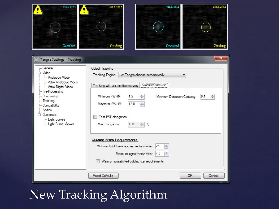This screenshot has height=209, width=279.
Task: Increase Minimum FWHM with up arrow
Action: [x=142, y=96]
